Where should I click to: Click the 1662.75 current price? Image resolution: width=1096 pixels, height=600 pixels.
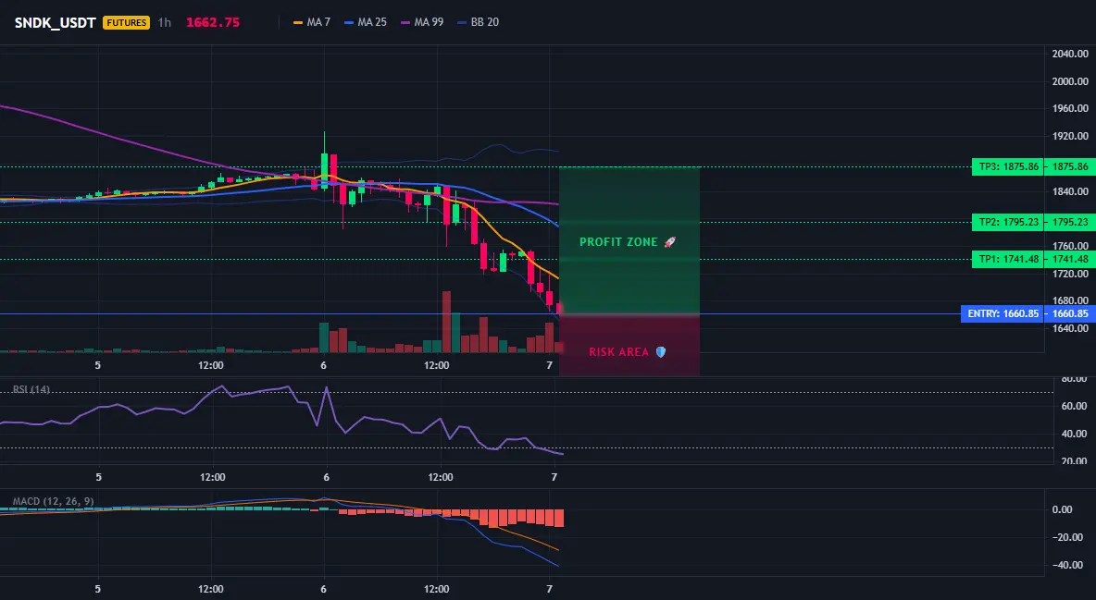point(213,22)
